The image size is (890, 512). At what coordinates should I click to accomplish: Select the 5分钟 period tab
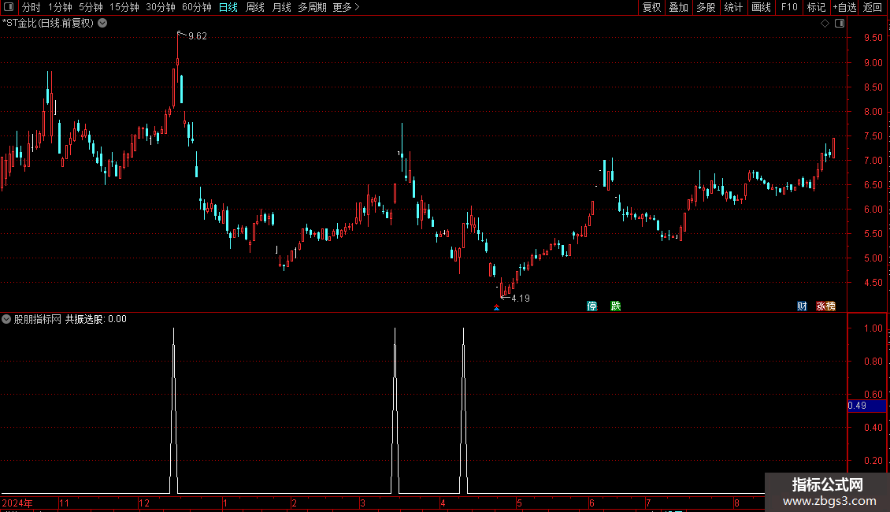(91, 7)
